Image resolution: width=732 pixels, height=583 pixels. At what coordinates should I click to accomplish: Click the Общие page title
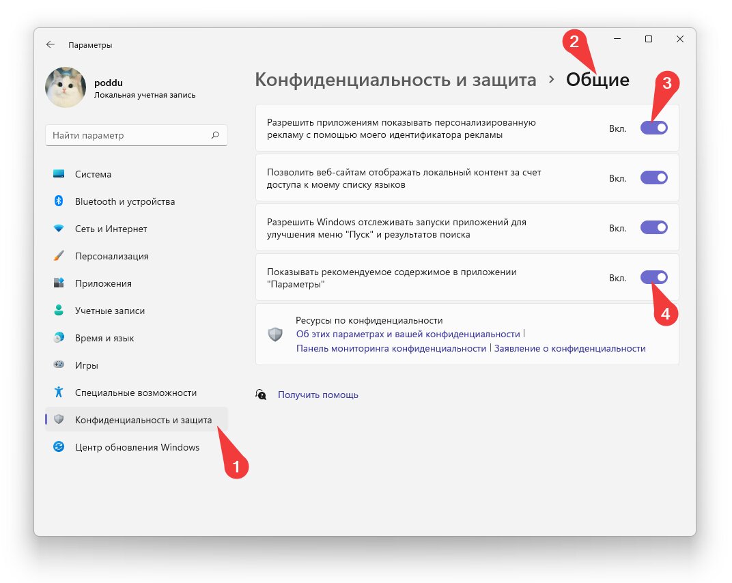tap(597, 80)
